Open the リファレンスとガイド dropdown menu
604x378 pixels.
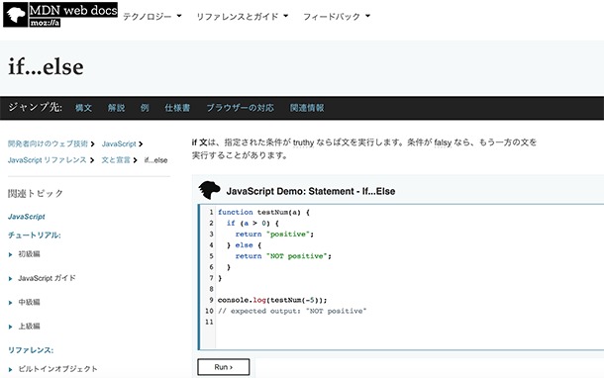click(242, 17)
